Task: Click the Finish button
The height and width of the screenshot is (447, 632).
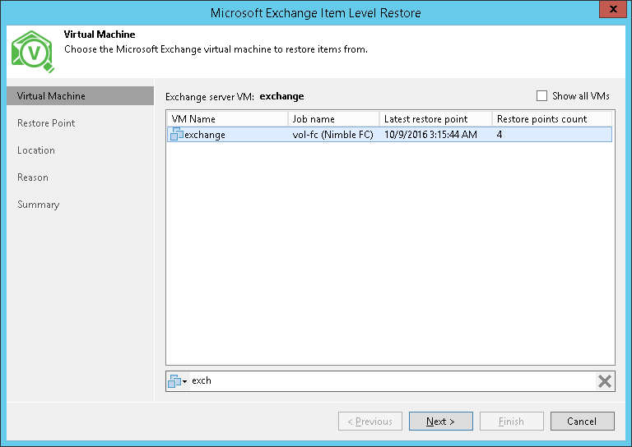Action: pos(512,422)
